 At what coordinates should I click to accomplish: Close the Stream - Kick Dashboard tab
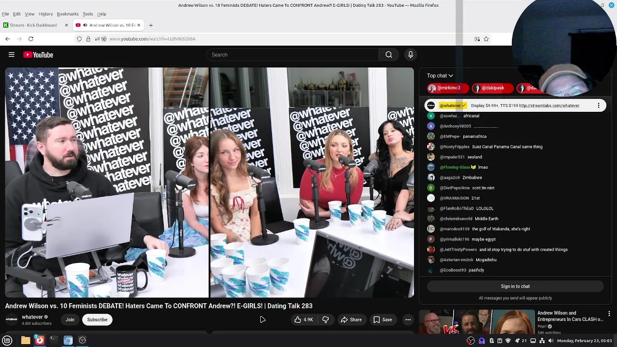[67, 25]
